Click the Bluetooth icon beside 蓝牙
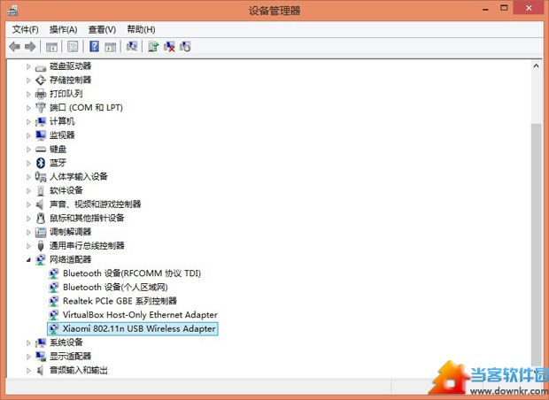Viewport: 549px width, 400px height. click(x=41, y=163)
